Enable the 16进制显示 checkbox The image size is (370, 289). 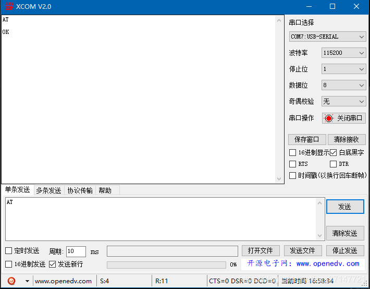[292, 152]
